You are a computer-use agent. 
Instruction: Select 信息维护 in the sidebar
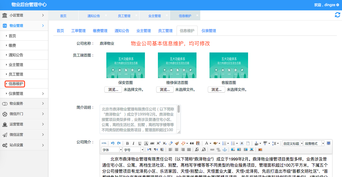tap(16, 84)
